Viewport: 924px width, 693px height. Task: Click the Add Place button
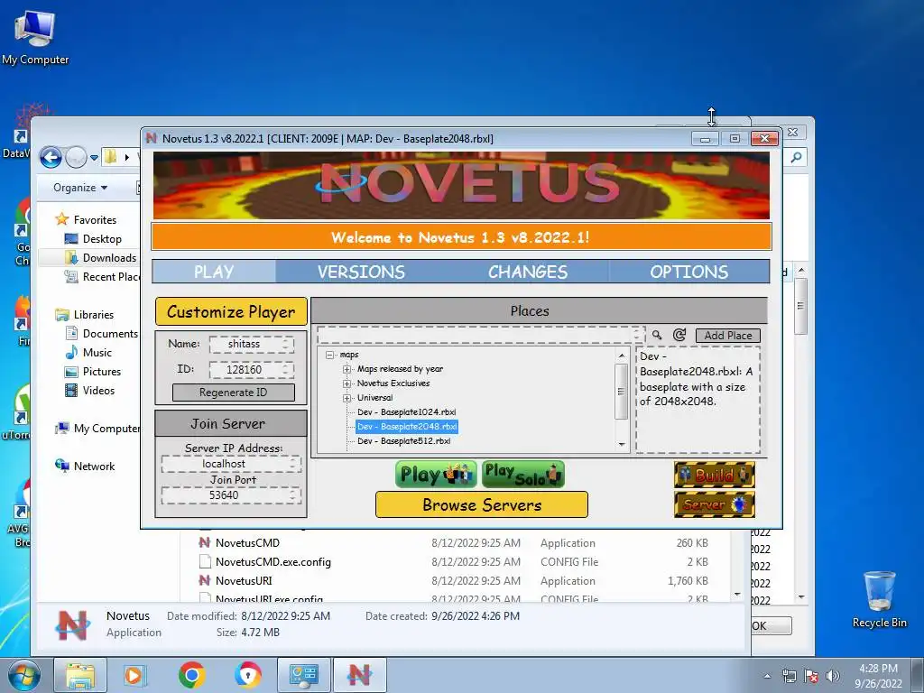click(x=728, y=336)
